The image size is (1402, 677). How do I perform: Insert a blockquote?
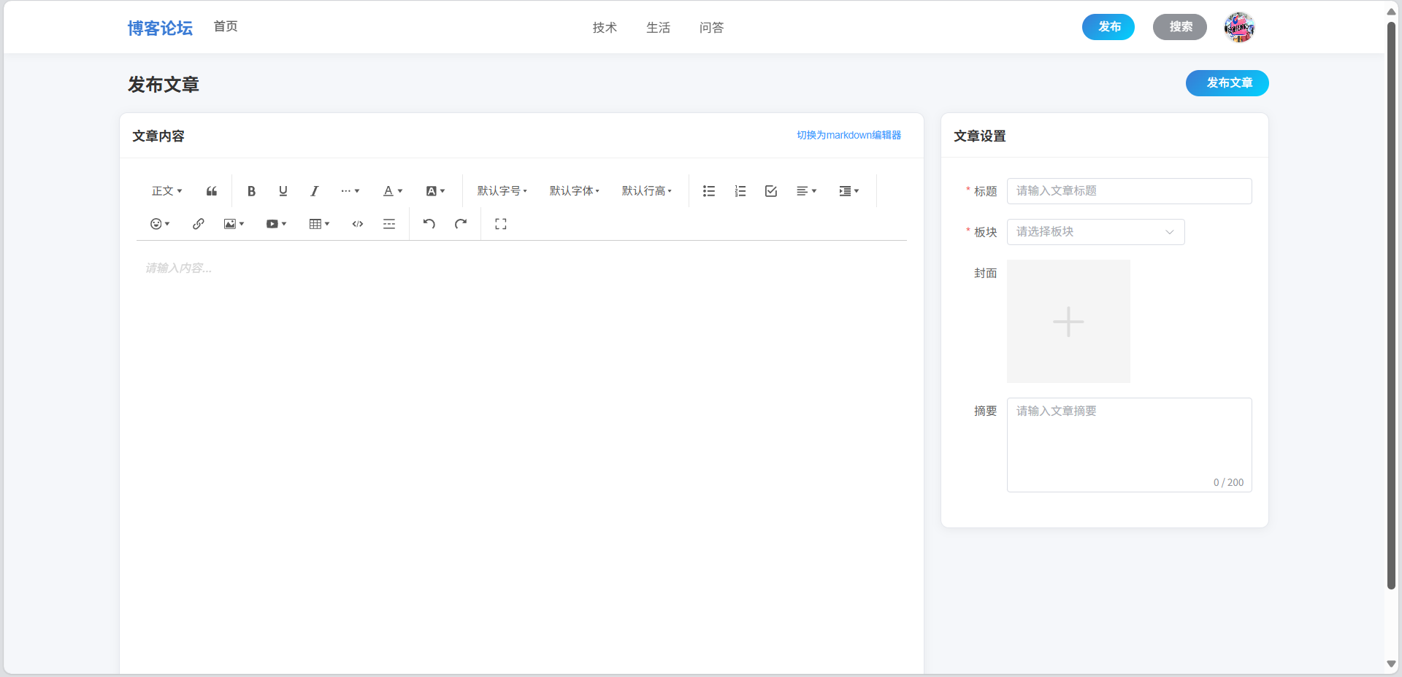[x=211, y=190]
